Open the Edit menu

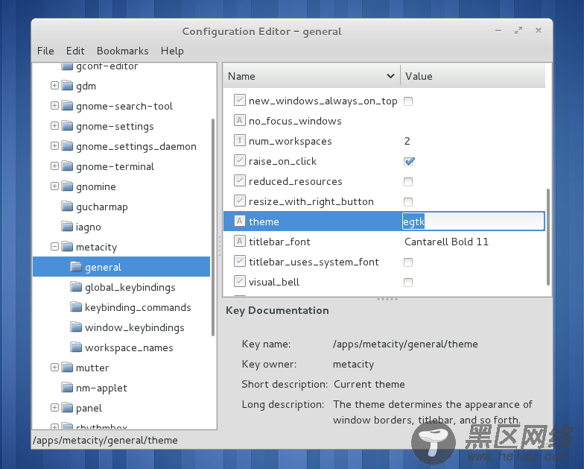(x=75, y=51)
